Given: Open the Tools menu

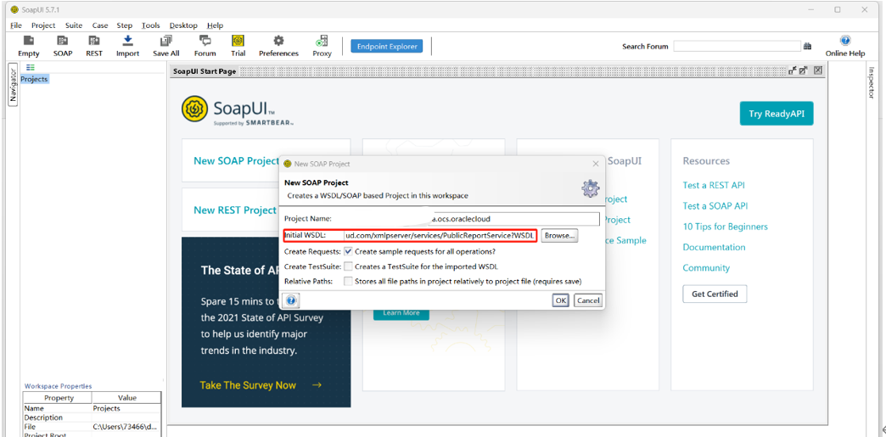Looking at the screenshot, I should (x=151, y=25).
